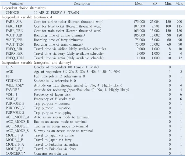Click 'Frequency of Fukuoka visit' description
The height and width of the screenshot is (156, 186).
[x=54, y=99]
